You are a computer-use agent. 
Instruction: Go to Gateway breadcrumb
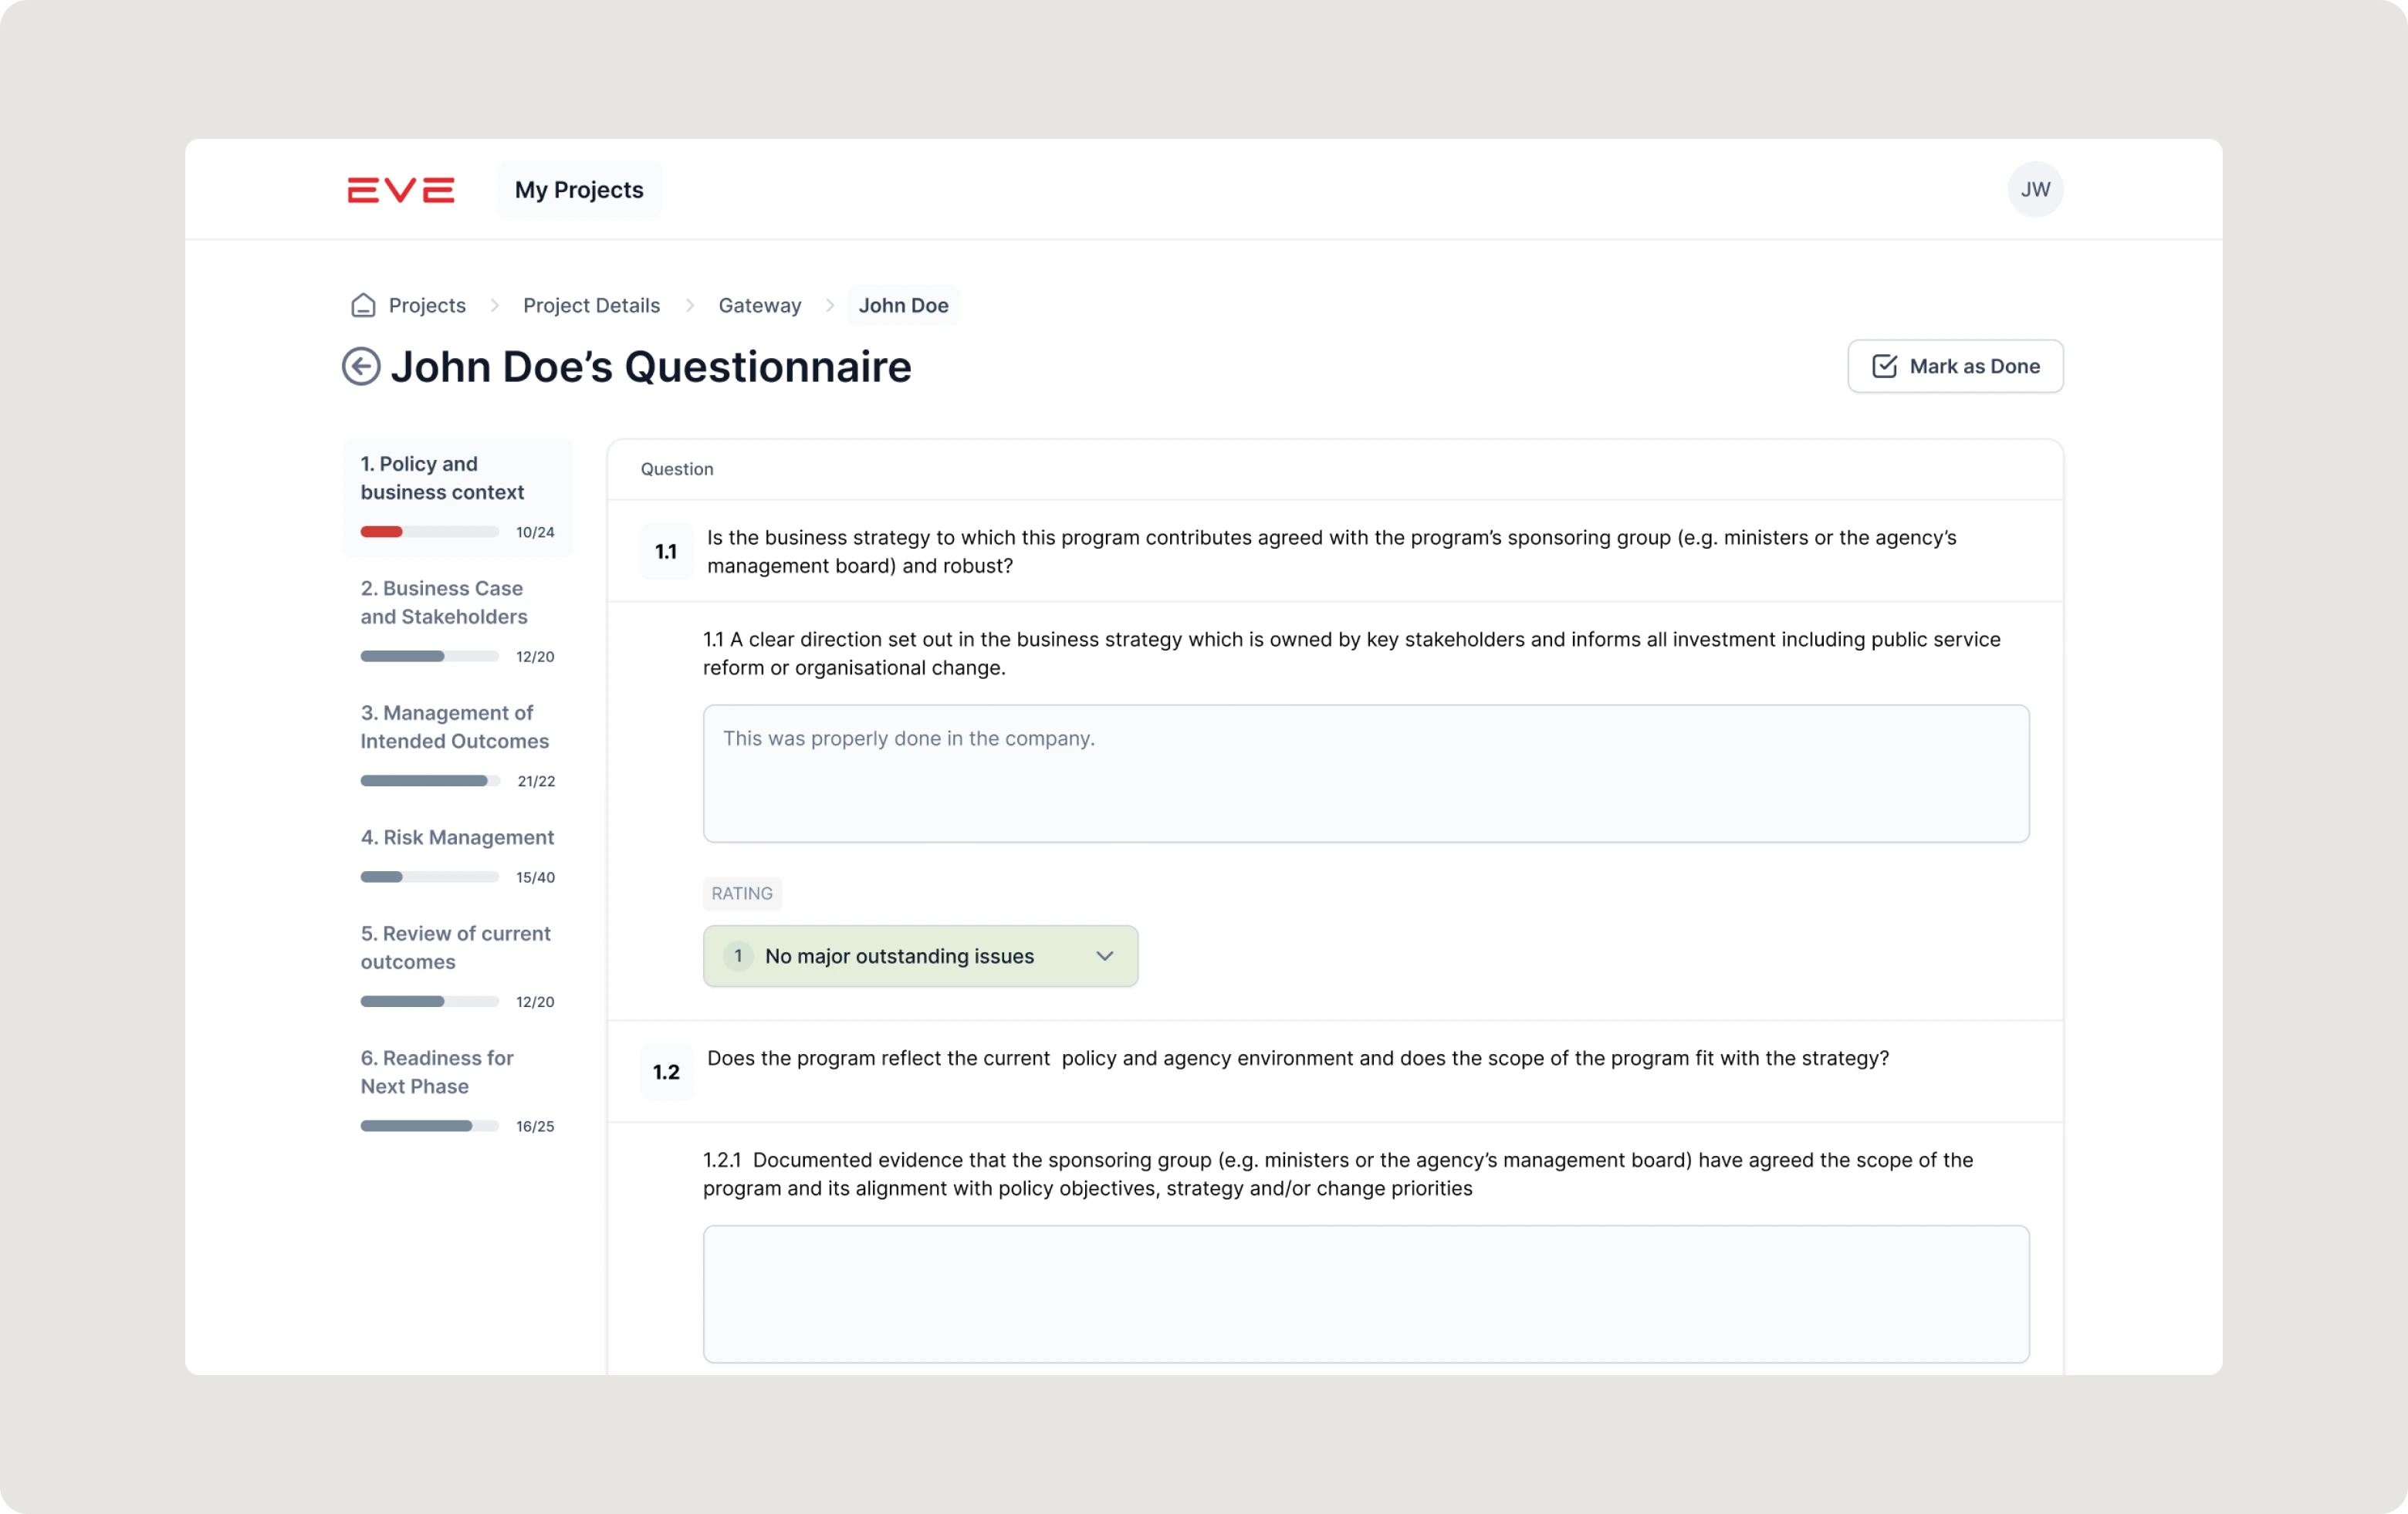pos(760,305)
